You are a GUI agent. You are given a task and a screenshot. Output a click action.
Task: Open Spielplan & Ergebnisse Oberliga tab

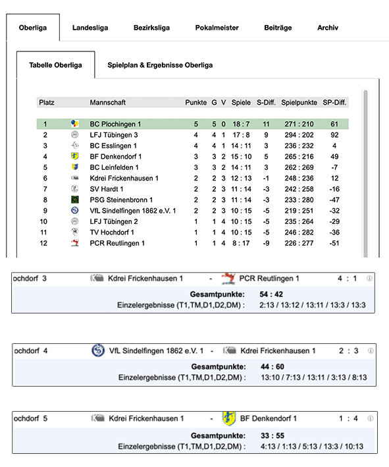[160, 65]
